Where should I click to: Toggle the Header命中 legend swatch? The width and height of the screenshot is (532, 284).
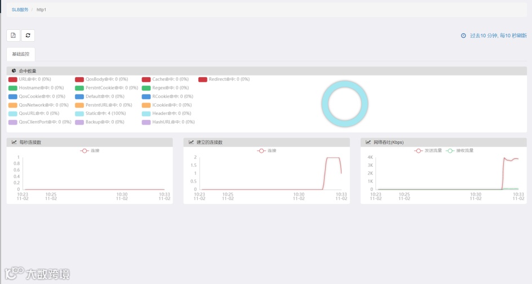tap(146, 113)
